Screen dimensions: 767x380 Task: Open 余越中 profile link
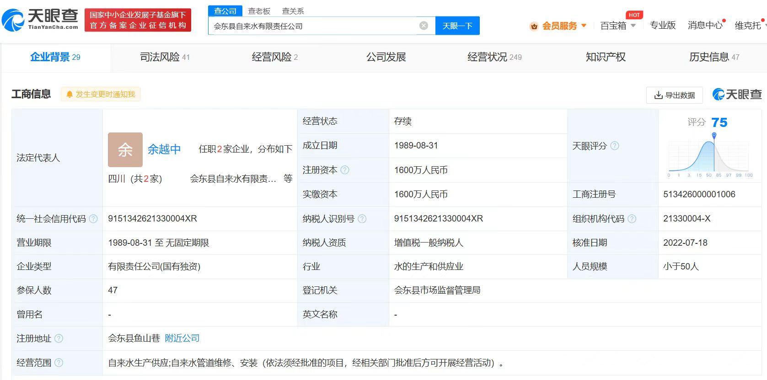pos(164,149)
